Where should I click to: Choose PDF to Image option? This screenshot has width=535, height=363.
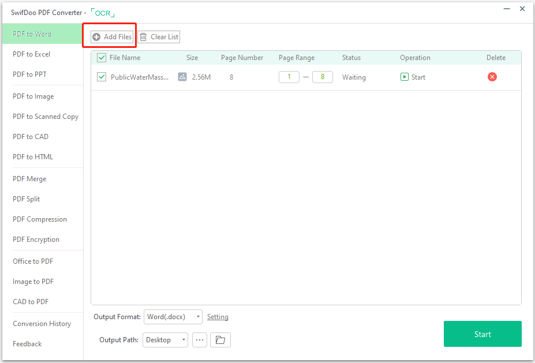point(33,96)
